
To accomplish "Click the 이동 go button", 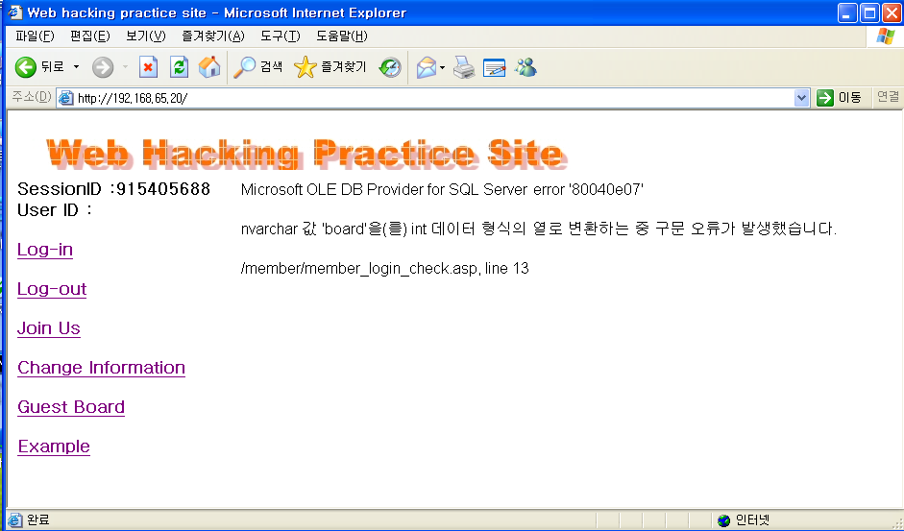I will 840,98.
